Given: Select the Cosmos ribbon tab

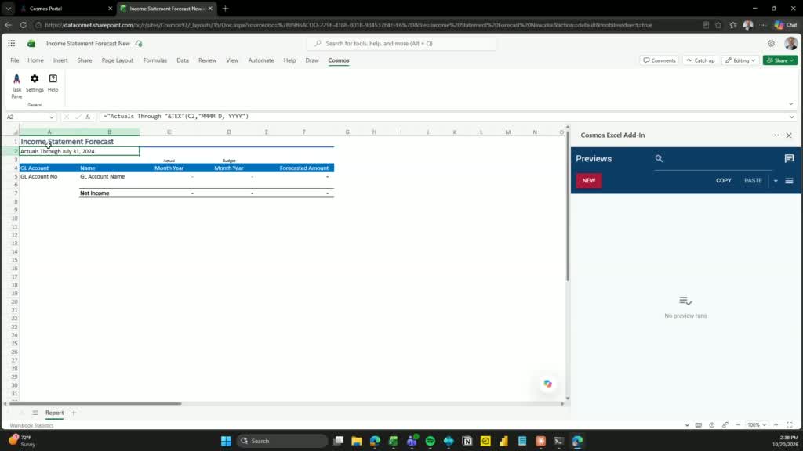Looking at the screenshot, I should point(339,60).
